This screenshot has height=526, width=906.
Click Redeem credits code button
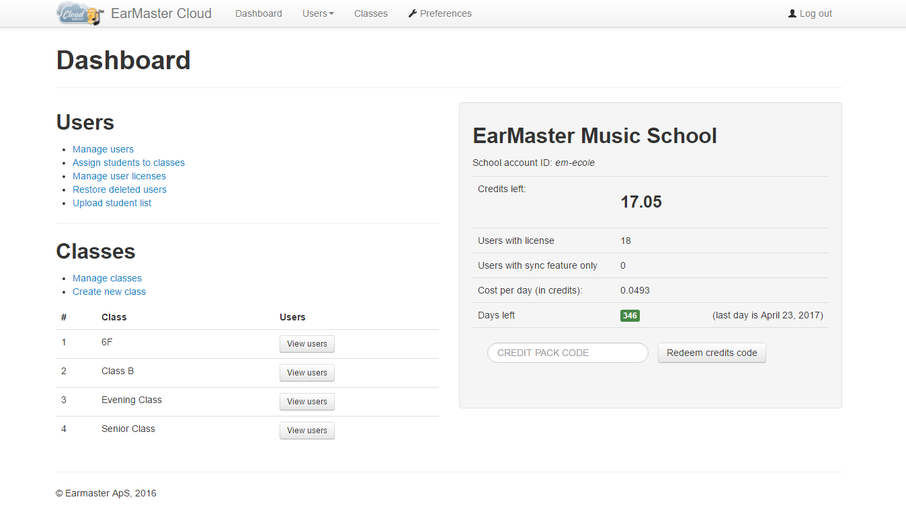click(x=712, y=353)
